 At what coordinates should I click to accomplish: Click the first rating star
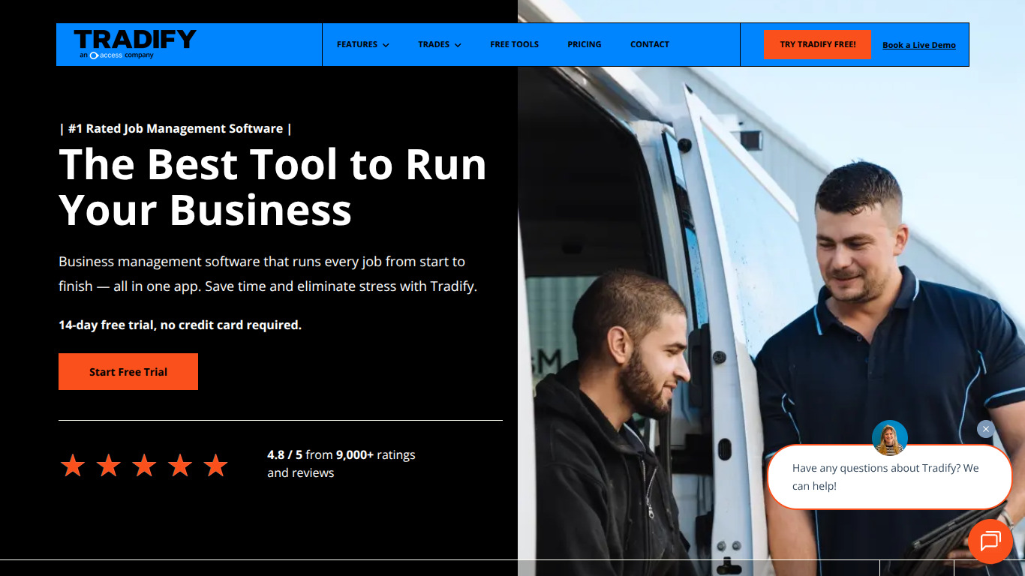(73, 465)
